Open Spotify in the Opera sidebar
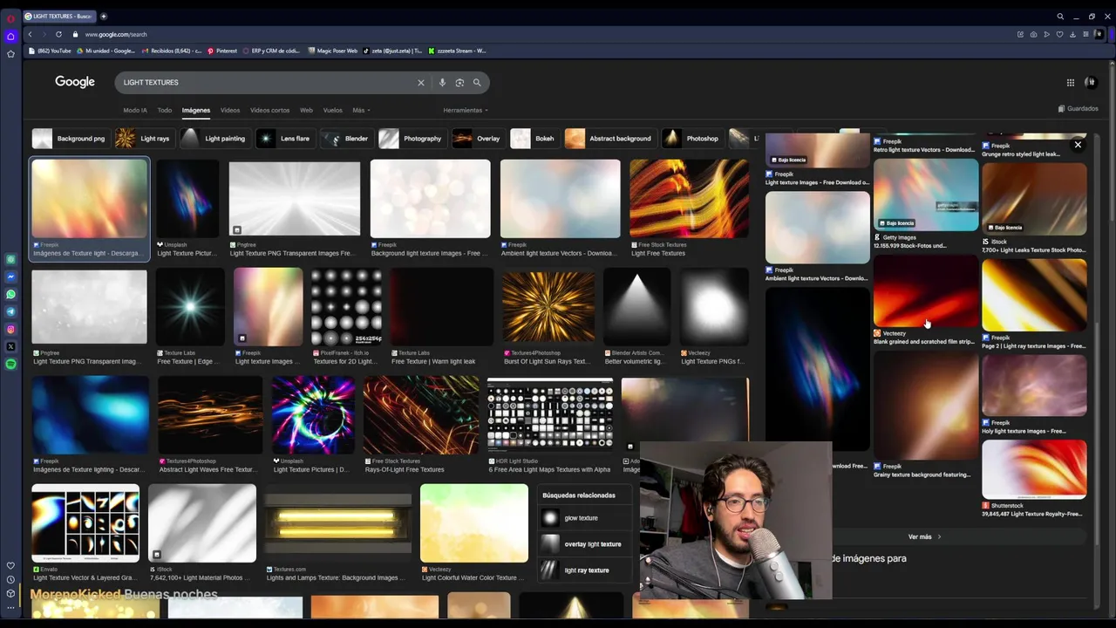1116x628 pixels. [x=10, y=364]
